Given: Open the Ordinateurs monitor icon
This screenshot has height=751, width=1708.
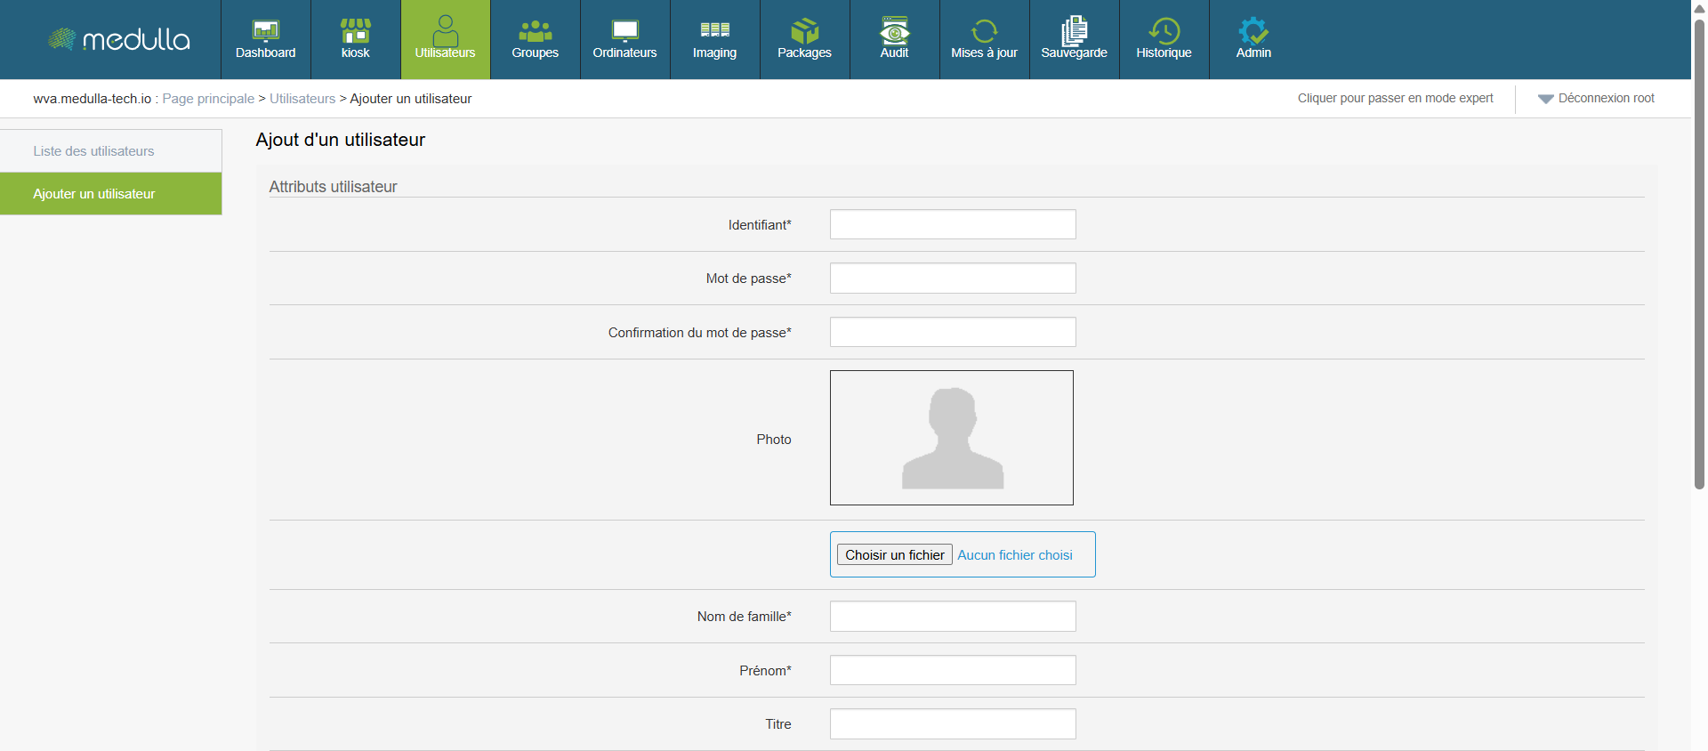Looking at the screenshot, I should [624, 31].
